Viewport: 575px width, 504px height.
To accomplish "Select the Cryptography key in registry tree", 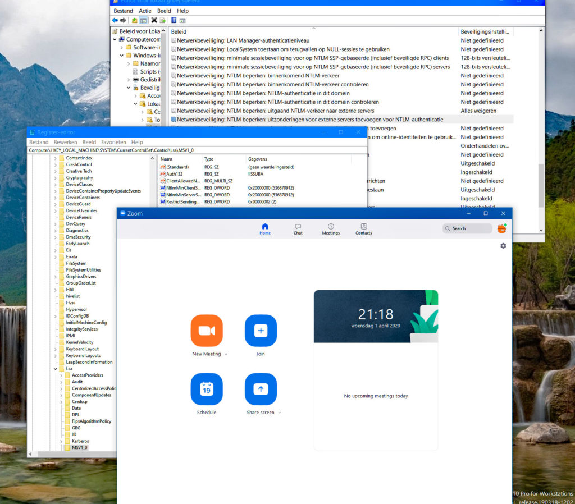I will 80,178.
